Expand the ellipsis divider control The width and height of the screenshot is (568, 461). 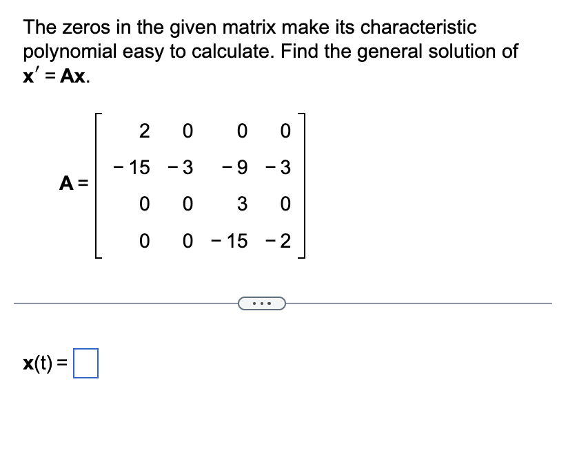(x=262, y=303)
